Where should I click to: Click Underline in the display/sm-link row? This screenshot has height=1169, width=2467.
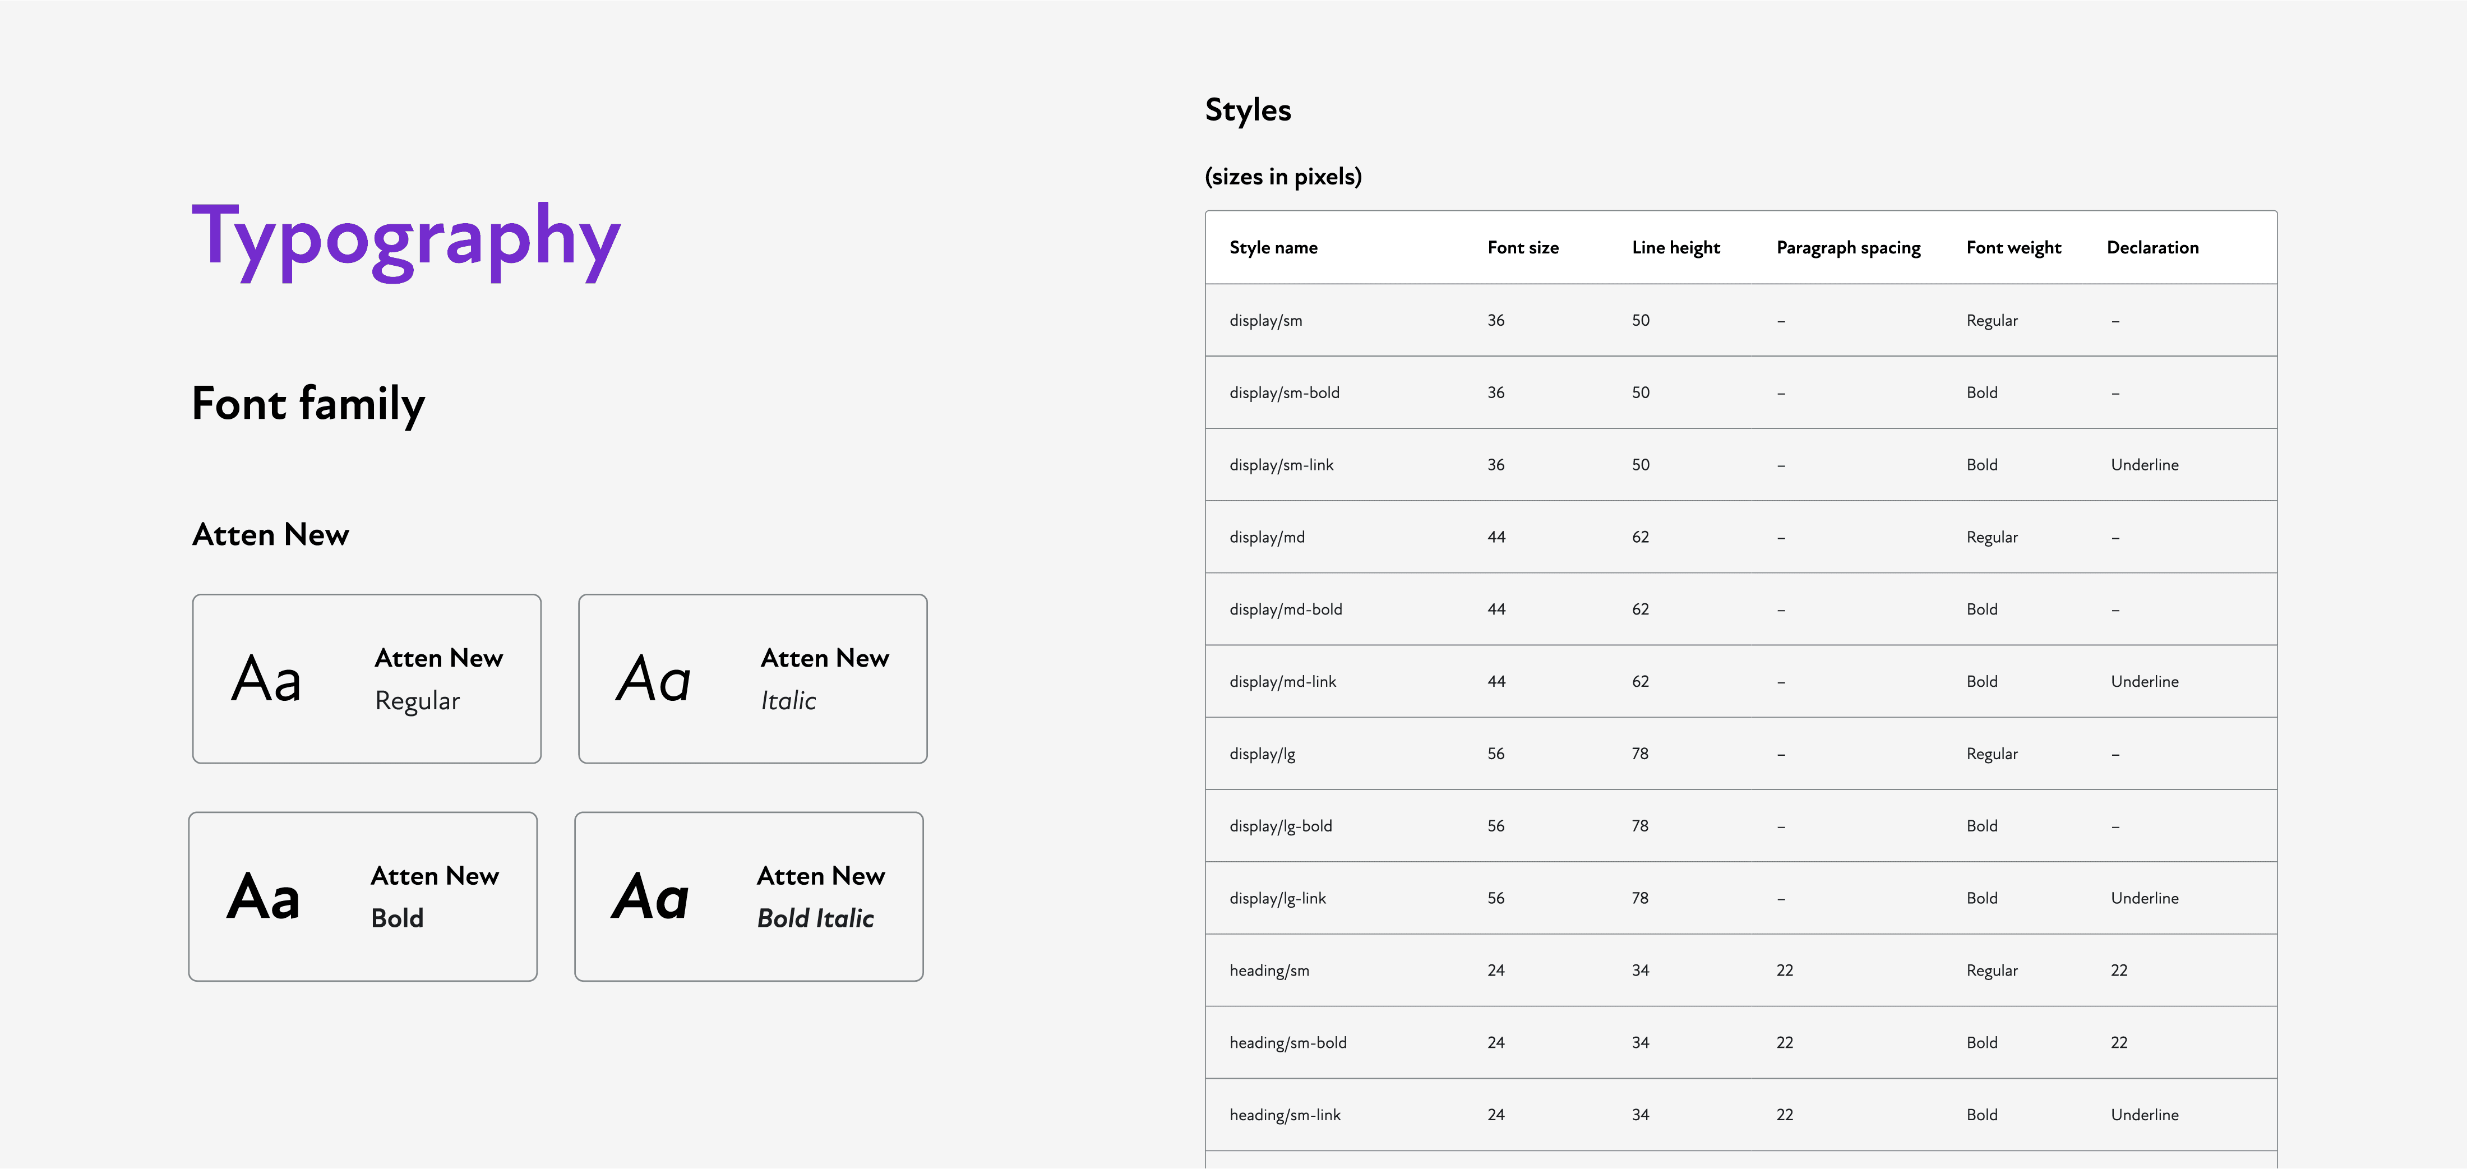pos(2143,465)
